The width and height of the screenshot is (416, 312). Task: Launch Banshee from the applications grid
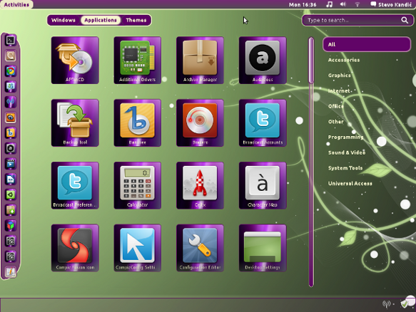coord(138,123)
